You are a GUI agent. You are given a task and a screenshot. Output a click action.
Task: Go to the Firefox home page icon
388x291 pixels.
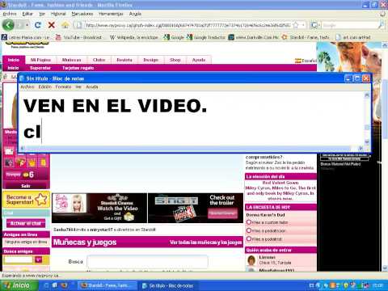click(x=65, y=25)
